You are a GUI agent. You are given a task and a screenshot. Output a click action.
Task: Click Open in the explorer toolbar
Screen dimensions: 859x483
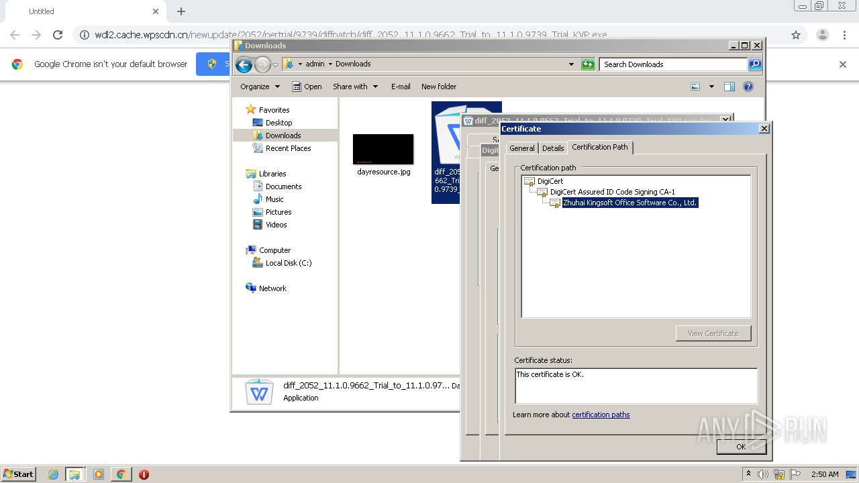click(307, 87)
